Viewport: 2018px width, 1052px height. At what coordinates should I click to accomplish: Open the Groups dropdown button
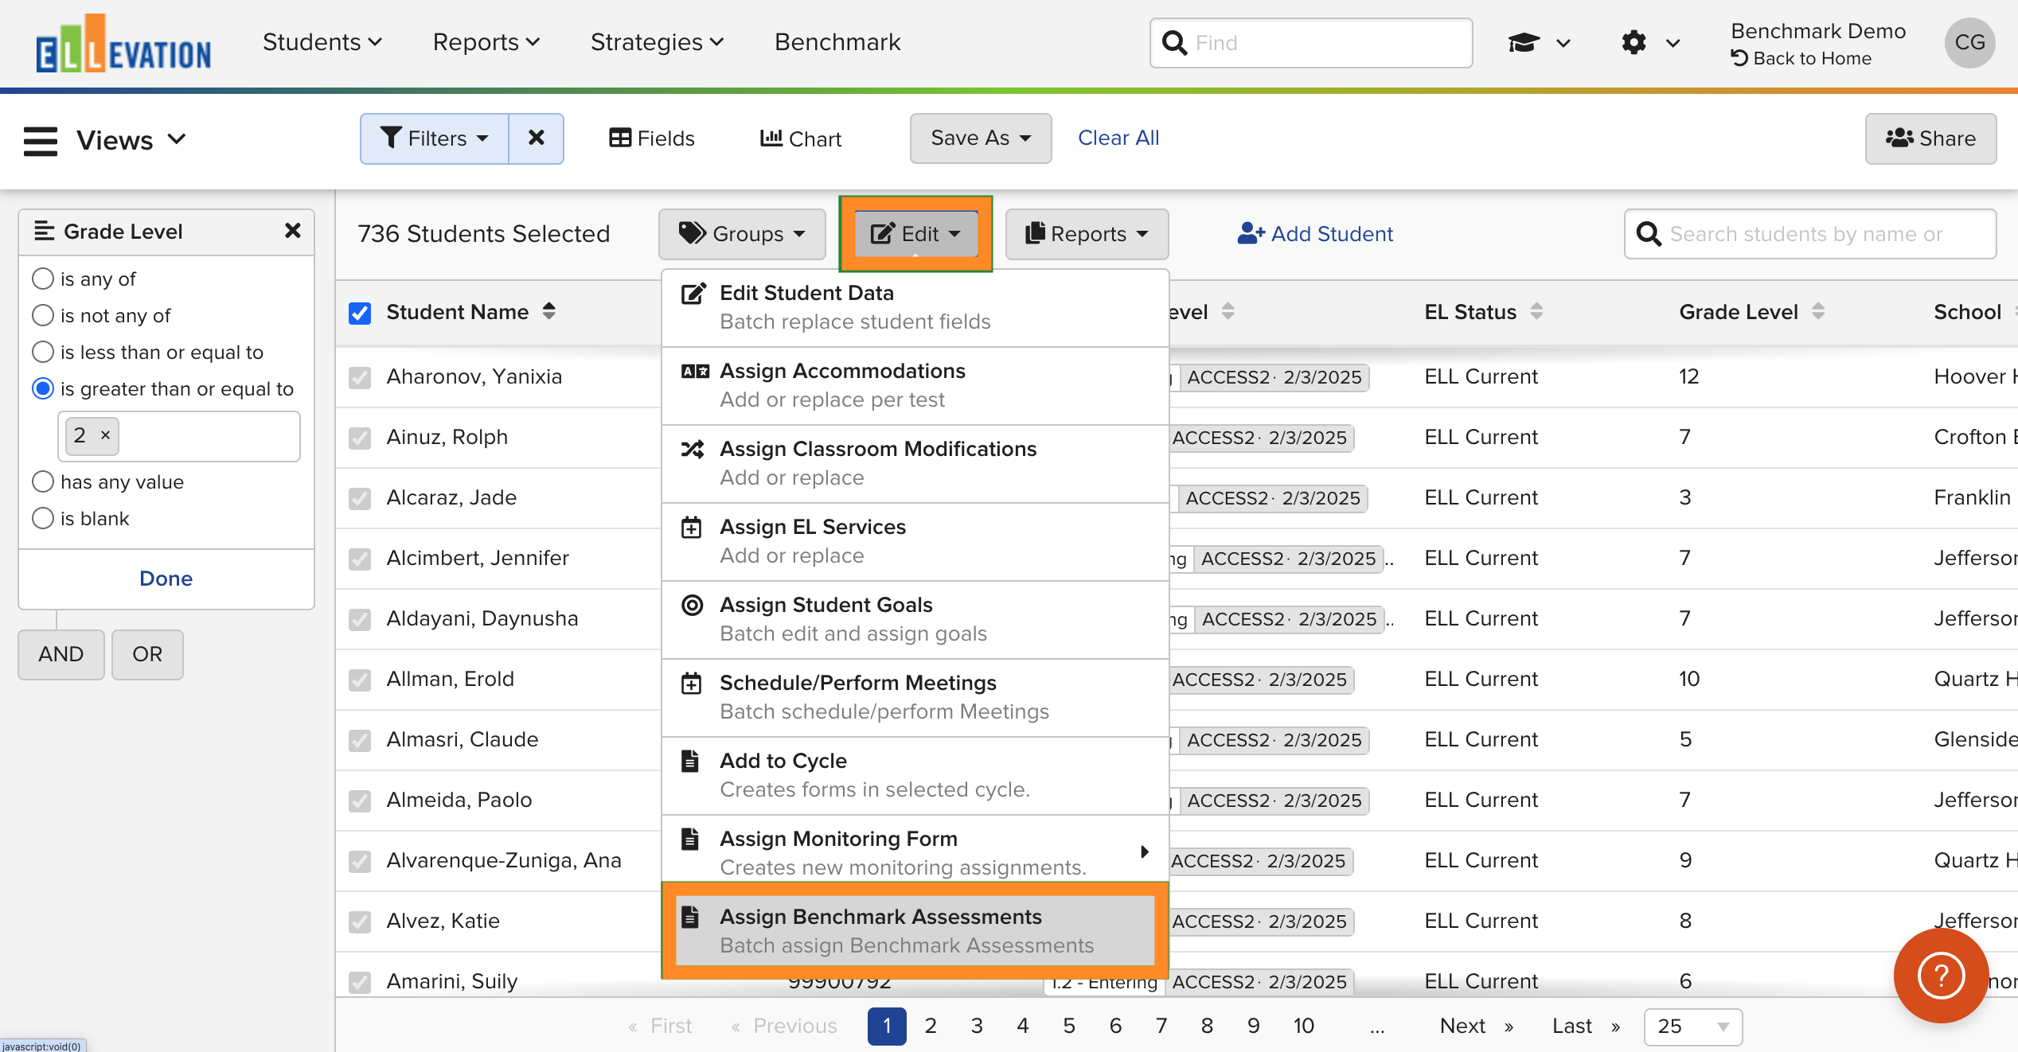[742, 234]
